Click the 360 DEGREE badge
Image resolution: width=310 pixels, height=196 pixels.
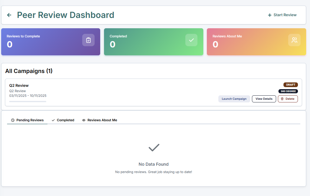point(288,91)
